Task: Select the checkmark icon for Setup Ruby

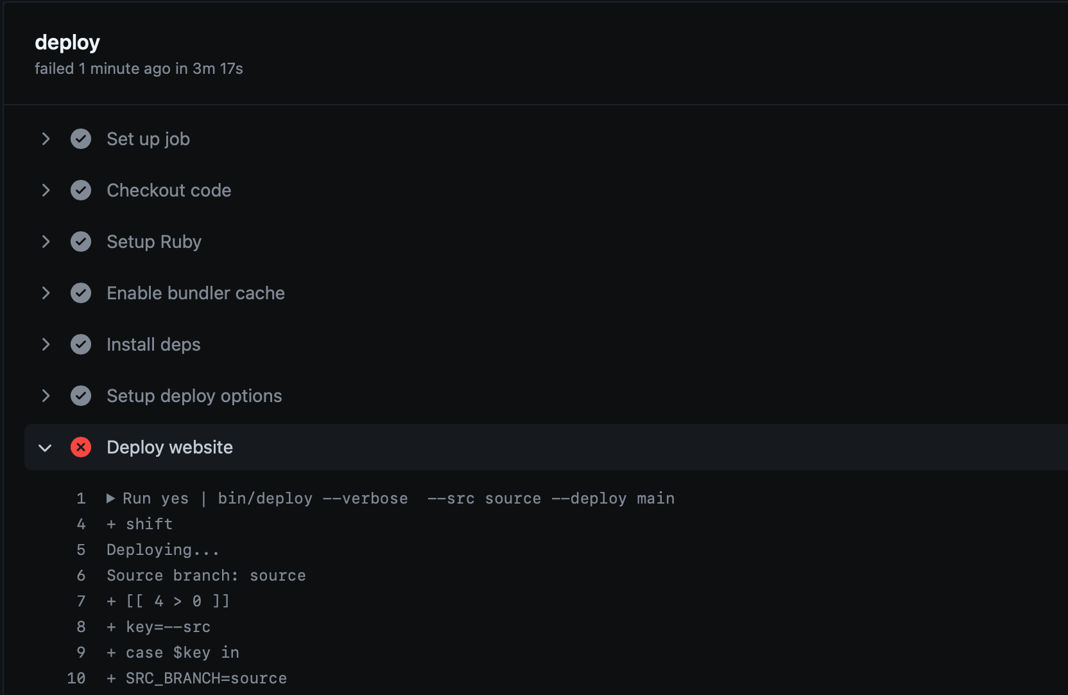Action: [81, 242]
